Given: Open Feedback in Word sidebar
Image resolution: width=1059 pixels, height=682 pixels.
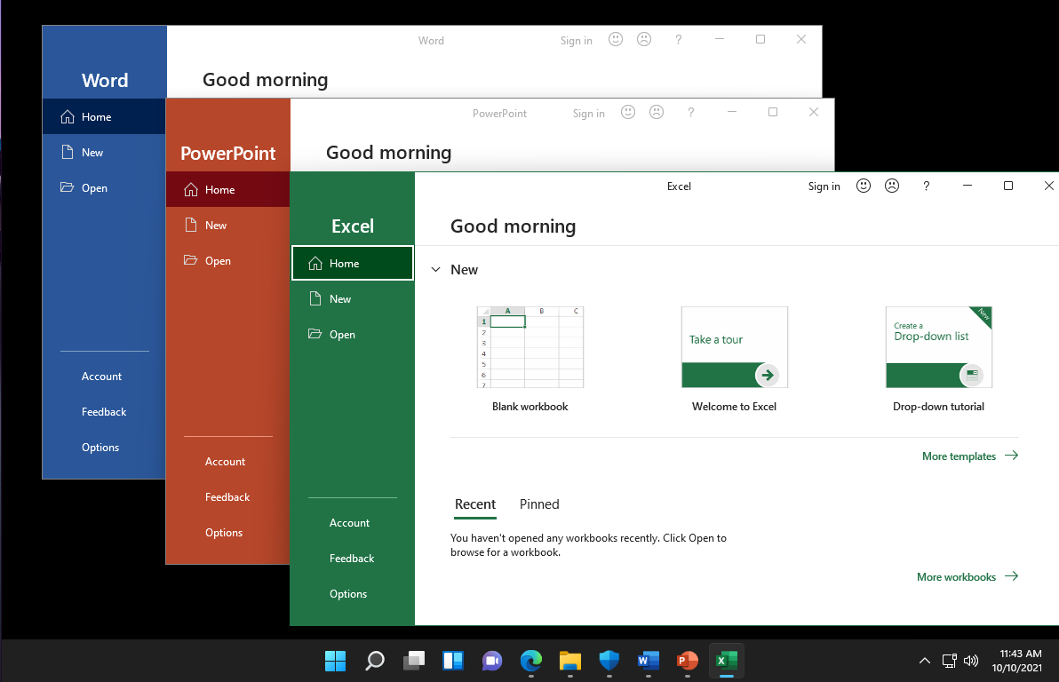Looking at the screenshot, I should (x=104, y=412).
